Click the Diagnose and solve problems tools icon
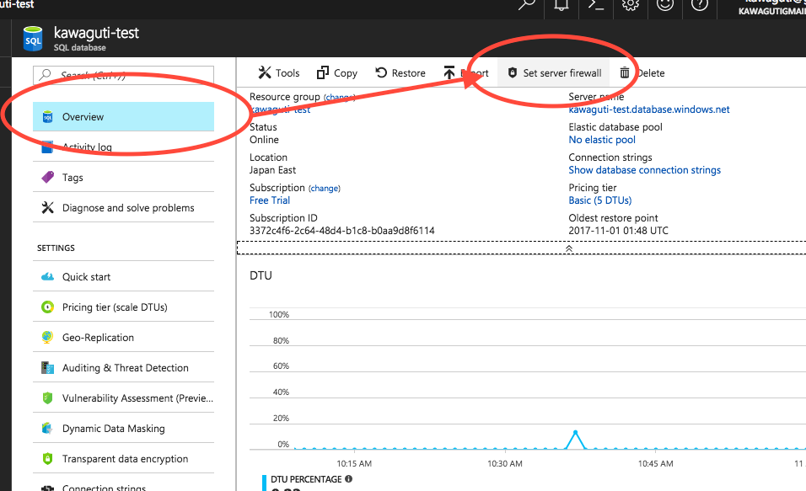The height and width of the screenshot is (491, 806). pos(47,207)
